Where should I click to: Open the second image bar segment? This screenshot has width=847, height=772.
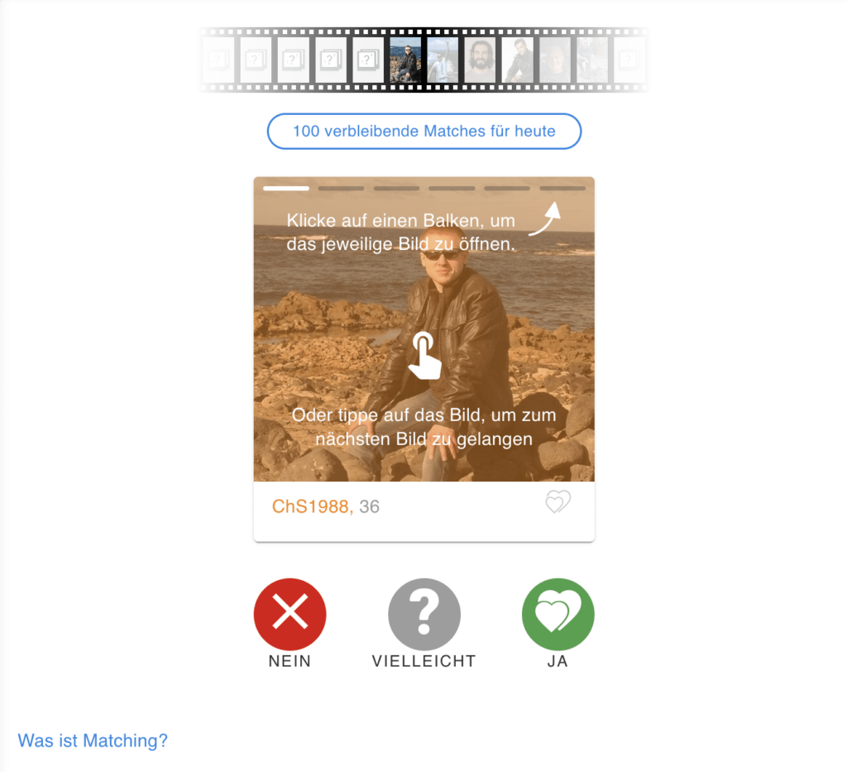click(x=341, y=188)
